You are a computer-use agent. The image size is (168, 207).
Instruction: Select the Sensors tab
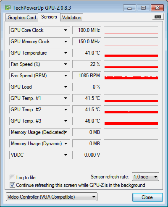49,17
